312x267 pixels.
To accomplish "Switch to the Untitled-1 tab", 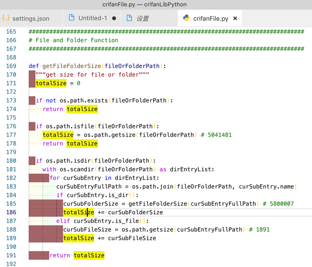I will (x=91, y=18).
